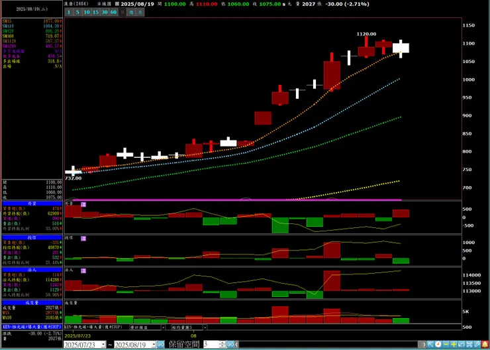Click the 累計損益 field
Viewport: 490px width, 350px height.
[x=145, y=327]
